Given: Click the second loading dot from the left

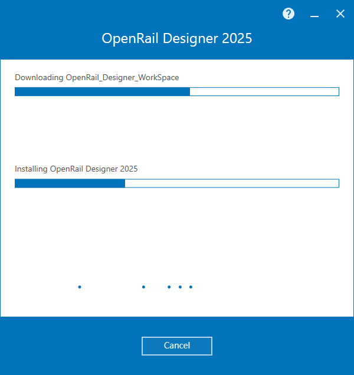Looking at the screenshot, I should tap(144, 287).
